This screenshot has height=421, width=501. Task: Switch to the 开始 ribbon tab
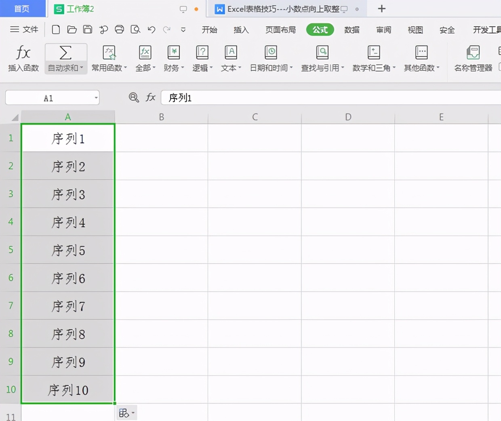point(209,30)
